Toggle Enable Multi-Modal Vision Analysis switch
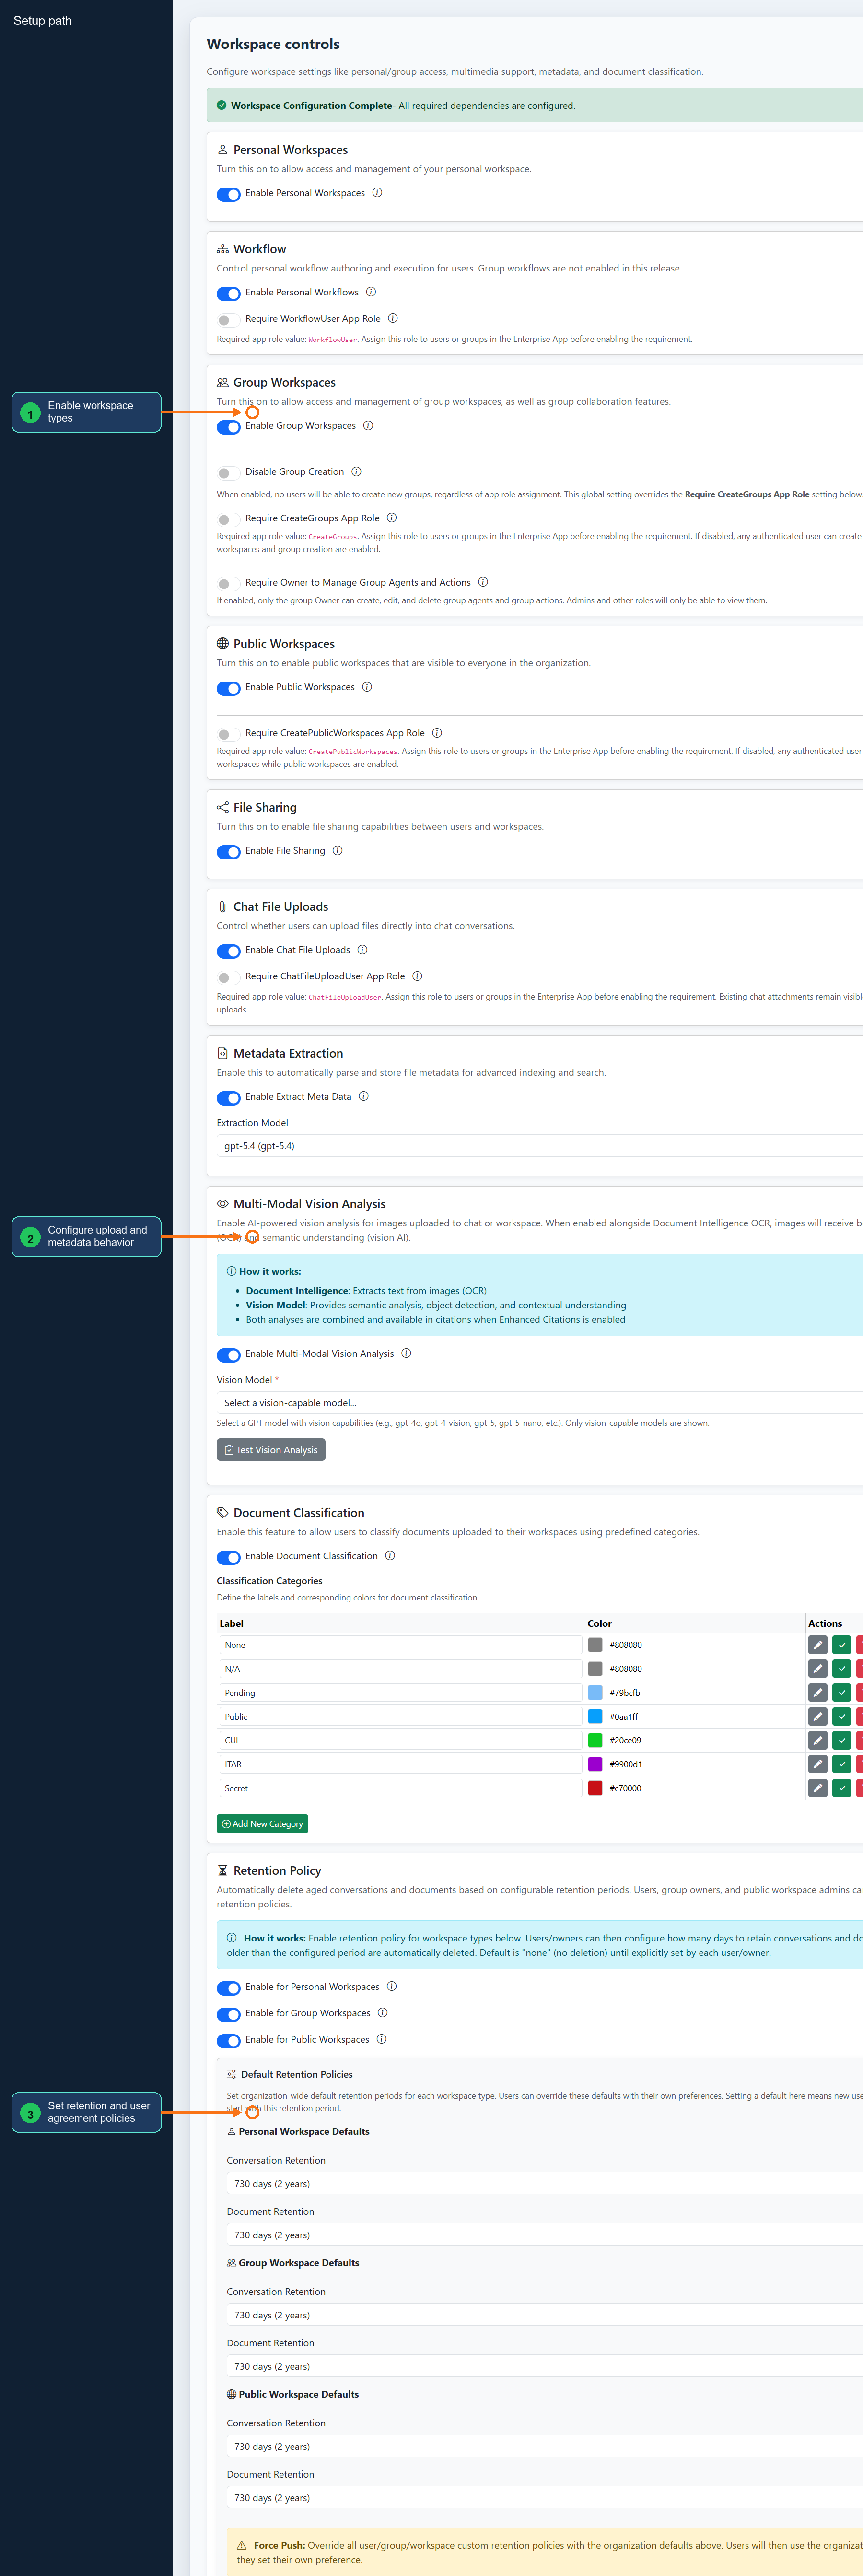863x2576 pixels. tap(228, 1355)
